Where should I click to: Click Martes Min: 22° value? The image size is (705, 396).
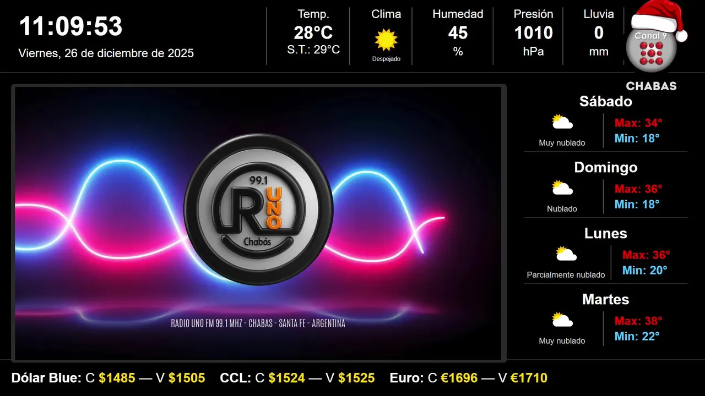pos(637,336)
